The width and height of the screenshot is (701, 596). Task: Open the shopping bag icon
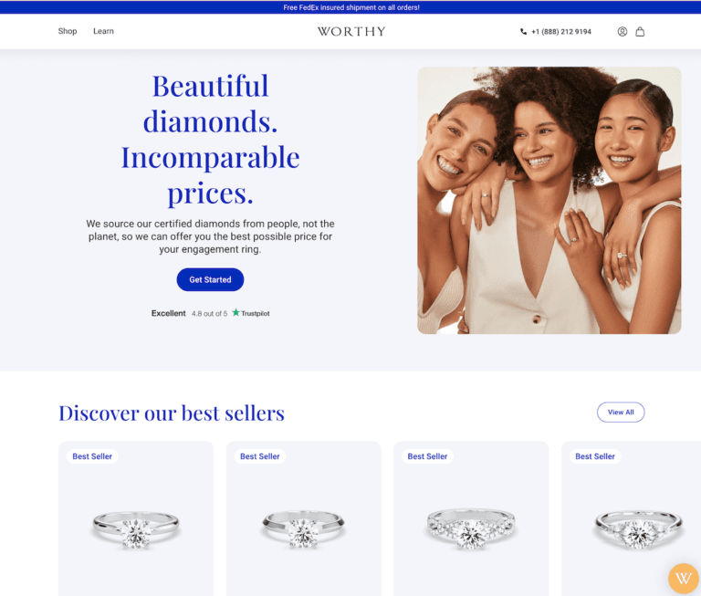coord(640,31)
